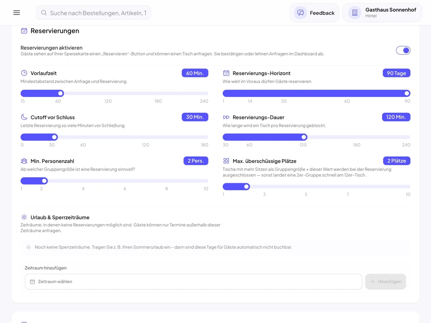Open the Feedback dialog
This screenshot has width=431, height=323.
[x=314, y=13]
